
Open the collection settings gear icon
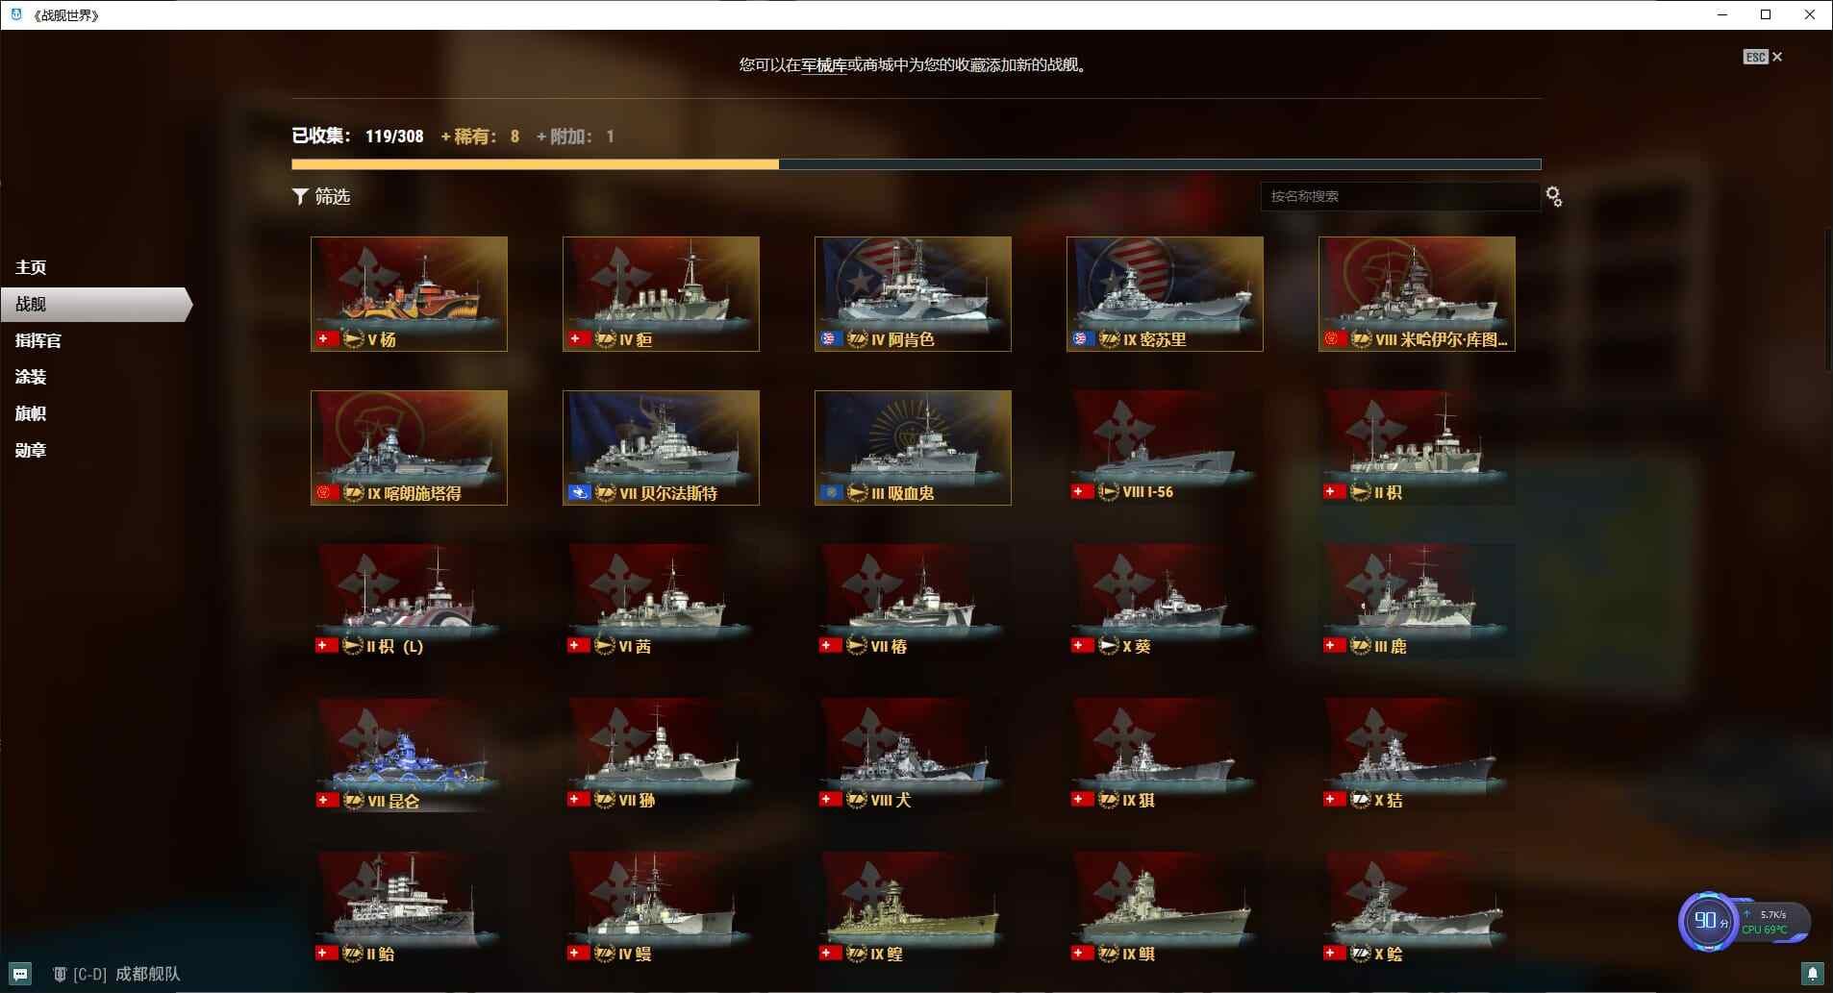[1553, 196]
